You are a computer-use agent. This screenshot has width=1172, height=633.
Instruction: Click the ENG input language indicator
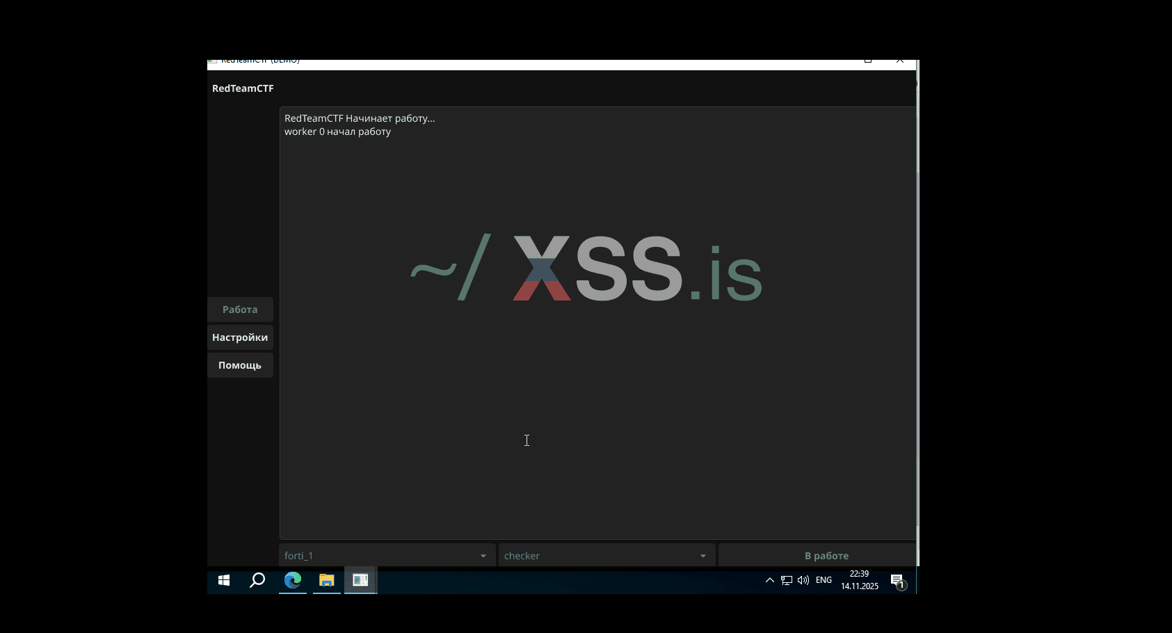tap(824, 580)
